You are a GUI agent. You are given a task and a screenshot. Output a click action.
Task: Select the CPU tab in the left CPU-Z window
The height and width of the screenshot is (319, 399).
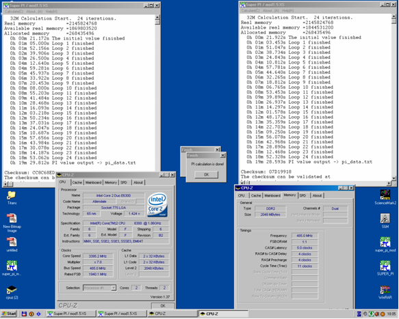point(62,182)
